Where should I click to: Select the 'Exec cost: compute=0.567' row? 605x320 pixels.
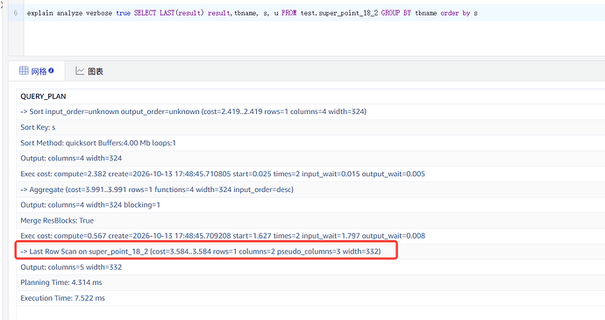310,236
